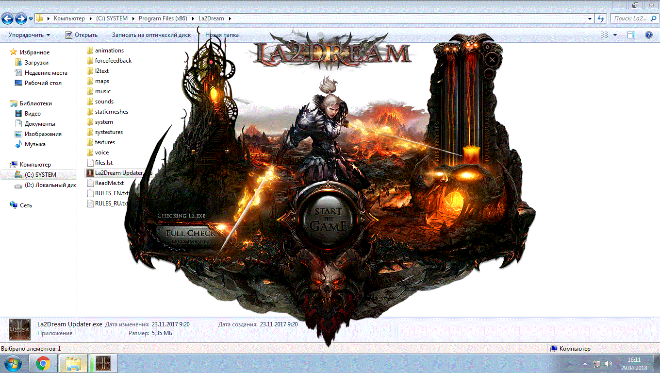Select (D:) Локальный диск in sidebar
This screenshot has height=373, width=660.
(x=45, y=185)
